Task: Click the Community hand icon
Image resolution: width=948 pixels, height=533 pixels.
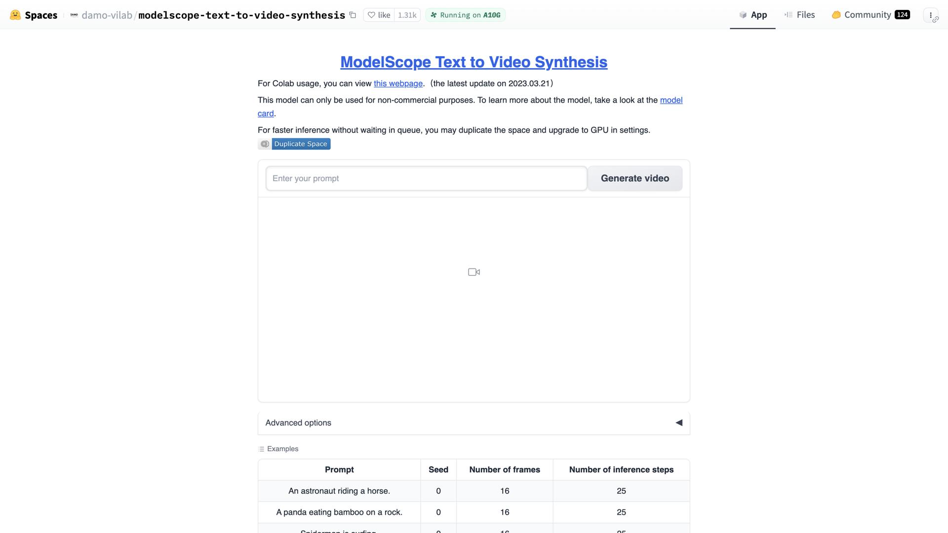Action: point(835,15)
